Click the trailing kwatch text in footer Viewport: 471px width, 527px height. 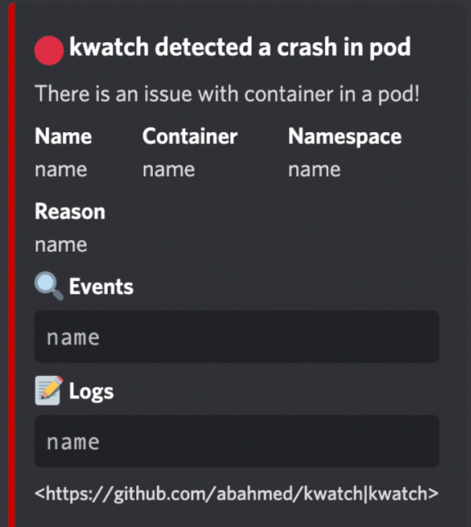(x=398, y=494)
